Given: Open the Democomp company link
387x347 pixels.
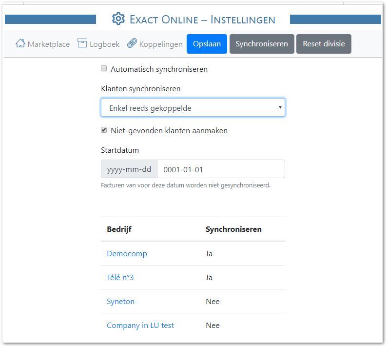Looking at the screenshot, I should (127, 254).
